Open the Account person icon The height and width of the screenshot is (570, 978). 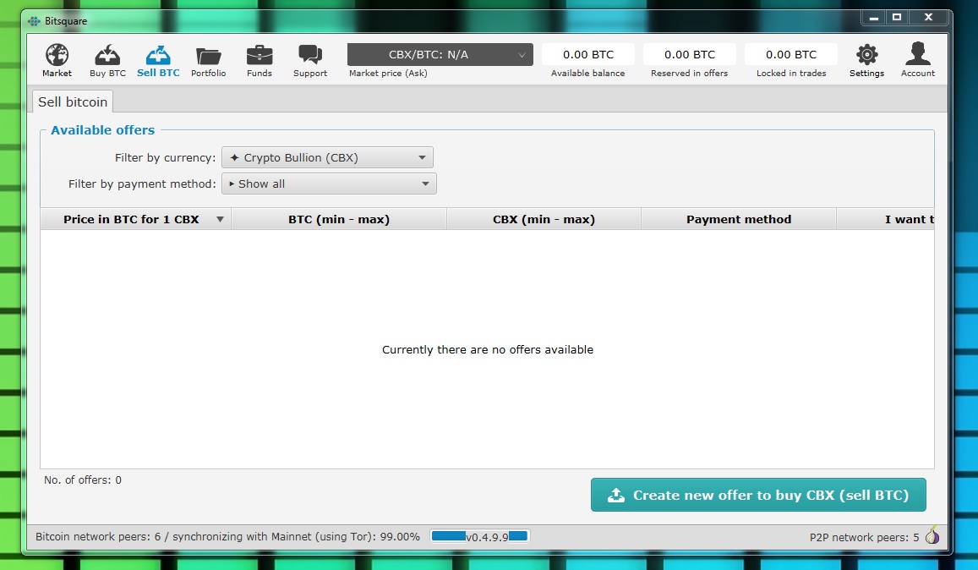(917, 53)
